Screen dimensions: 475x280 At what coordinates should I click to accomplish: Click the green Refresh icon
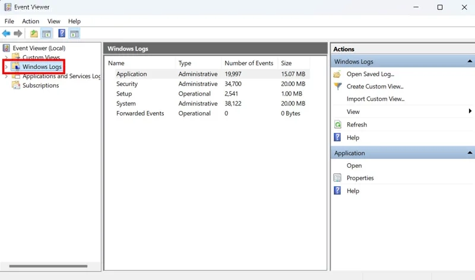click(x=337, y=125)
